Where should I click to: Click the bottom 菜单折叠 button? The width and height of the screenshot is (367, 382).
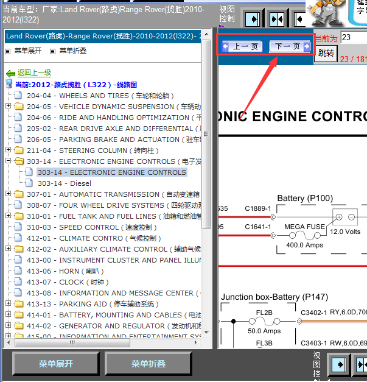149,364
